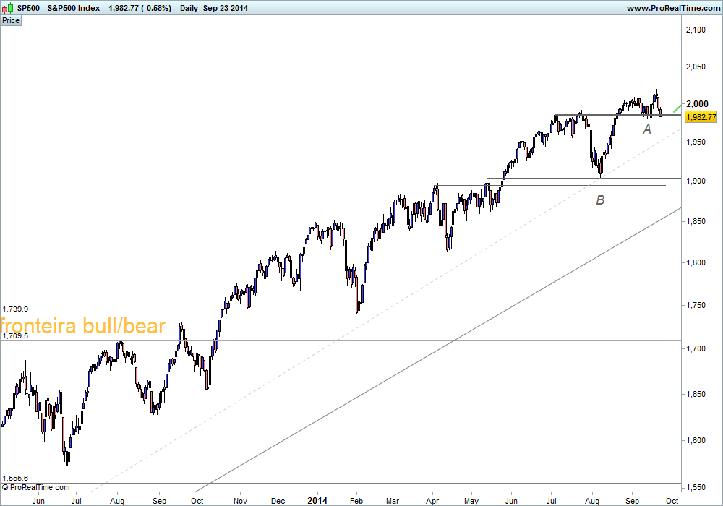Click the 1,739.9 horizontal level label
Screen dimensions: 723x506
(x=15, y=309)
